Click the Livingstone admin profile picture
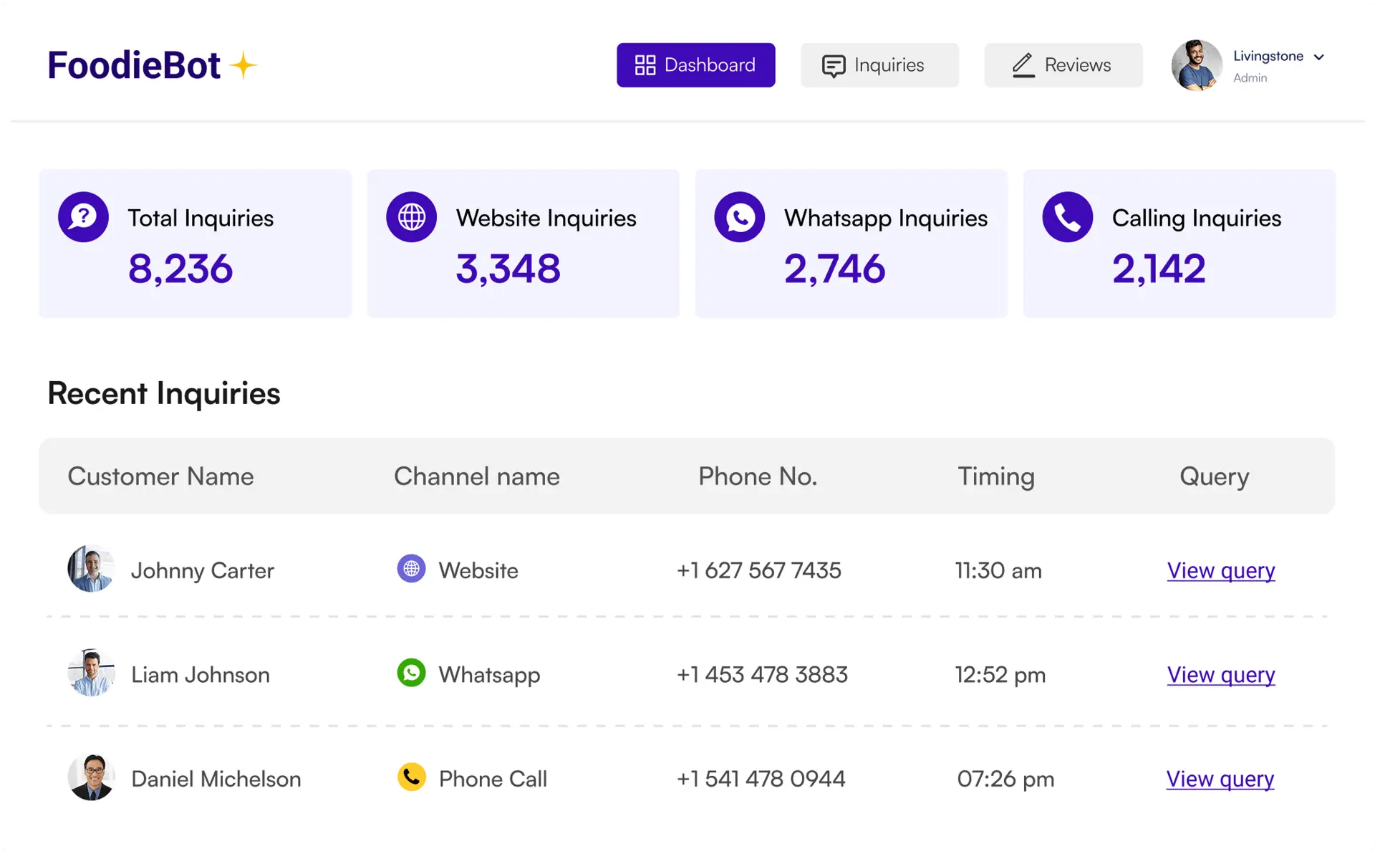The image size is (1375, 854). tap(1196, 65)
